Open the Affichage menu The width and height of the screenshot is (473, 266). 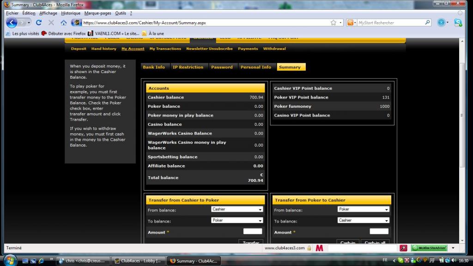[x=48, y=13]
